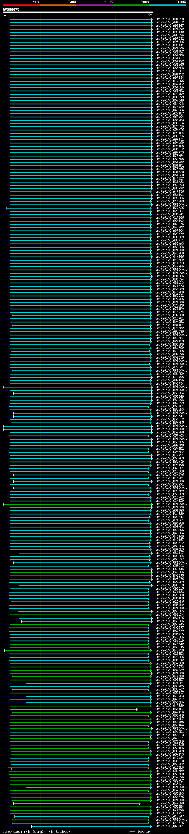Screen dimensions: 189x834
Task: Click the red 20% identity legend segment
Action: pyautogui.click(x=21, y=5)
